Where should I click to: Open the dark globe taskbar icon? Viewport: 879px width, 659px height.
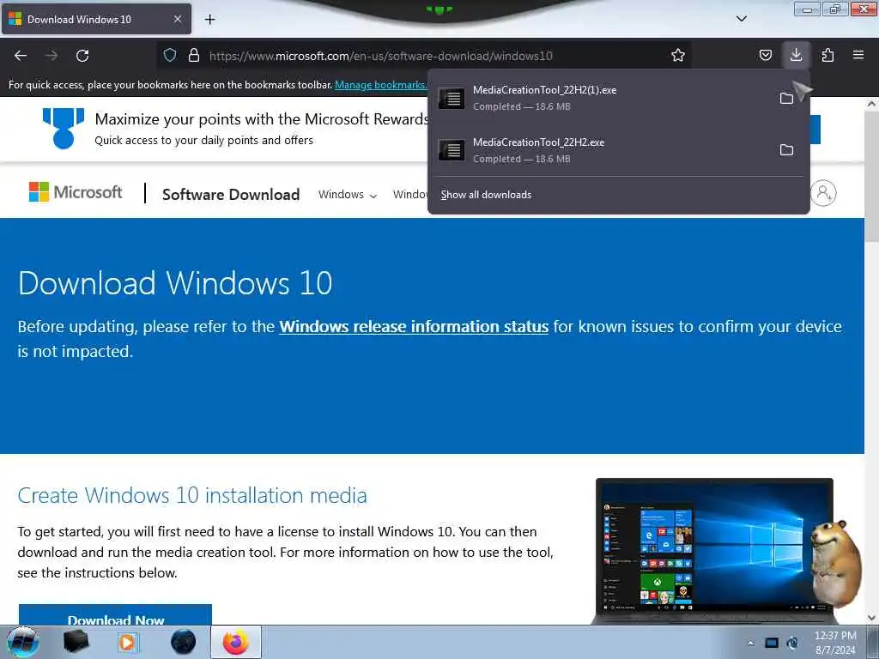point(183,642)
